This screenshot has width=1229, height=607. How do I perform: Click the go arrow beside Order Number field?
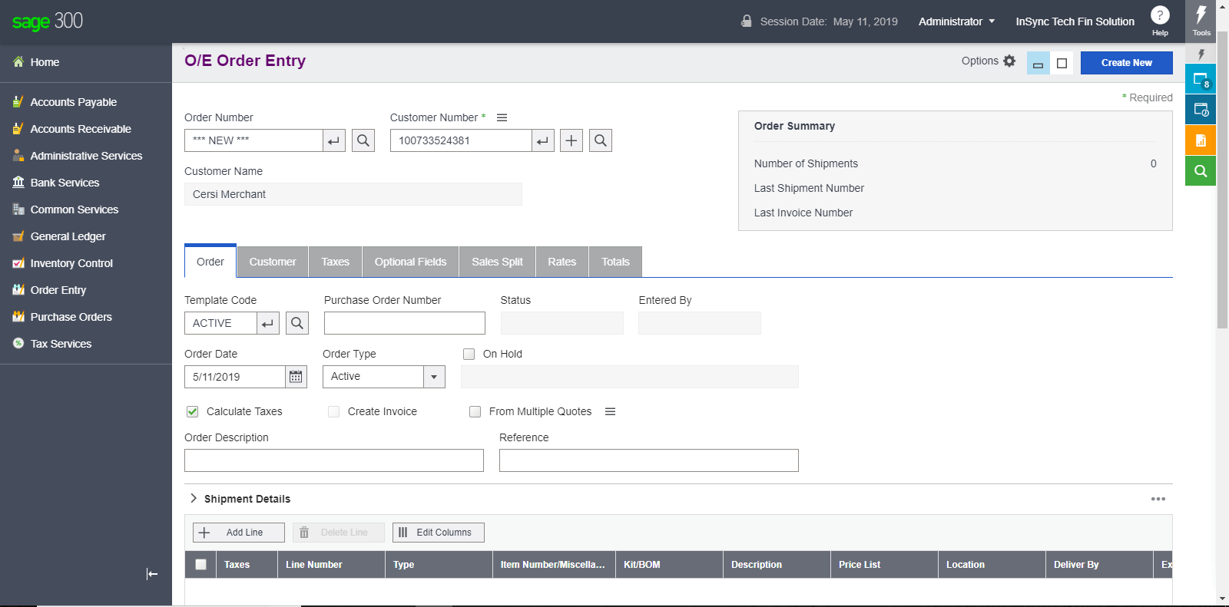click(x=334, y=140)
